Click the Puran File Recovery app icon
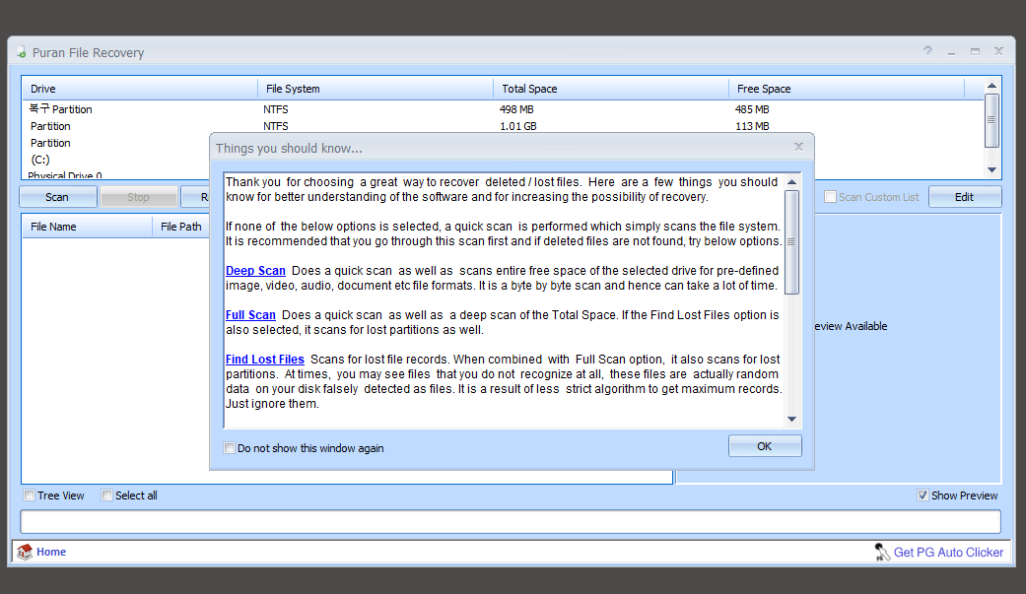The height and width of the screenshot is (594, 1026). [x=22, y=52]
